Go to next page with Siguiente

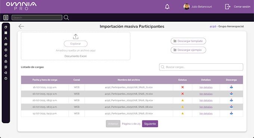[150, 124]
